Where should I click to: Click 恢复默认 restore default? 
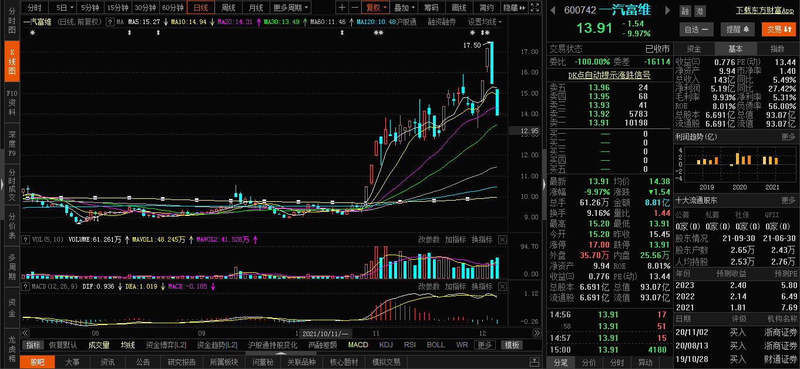(63, 345)
